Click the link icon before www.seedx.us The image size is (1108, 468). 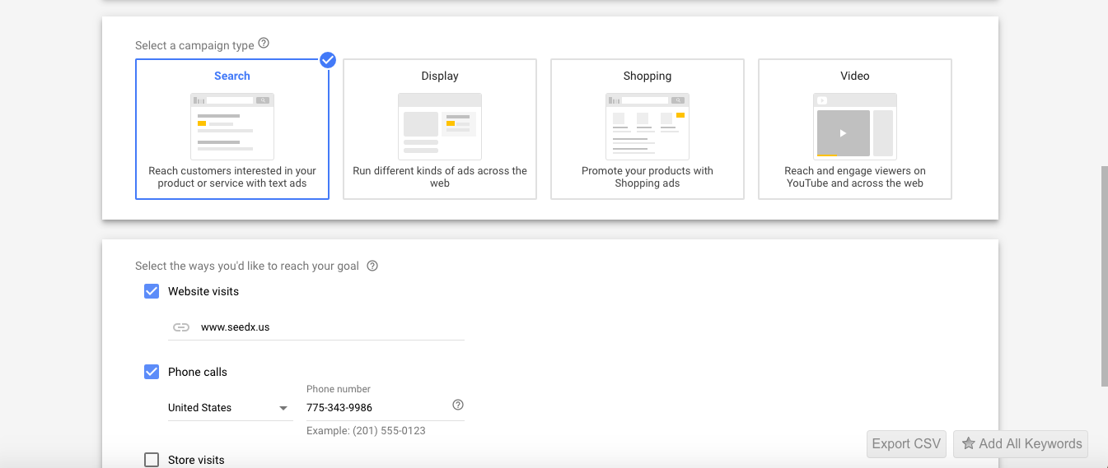180,327
